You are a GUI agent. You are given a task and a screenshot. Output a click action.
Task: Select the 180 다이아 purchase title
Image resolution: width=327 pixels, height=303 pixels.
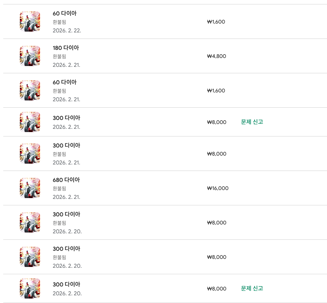(x=66, y=48)
